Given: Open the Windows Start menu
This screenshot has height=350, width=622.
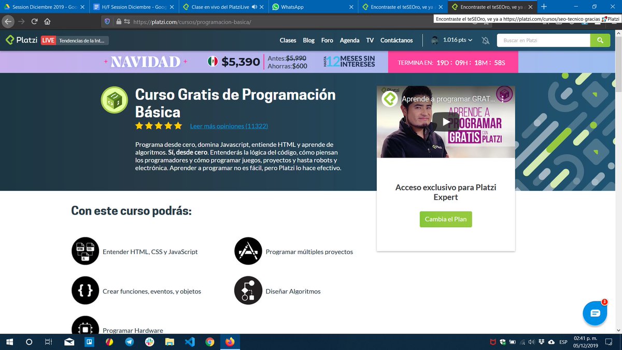Looking at the screenshot, I should coord(9,342).
